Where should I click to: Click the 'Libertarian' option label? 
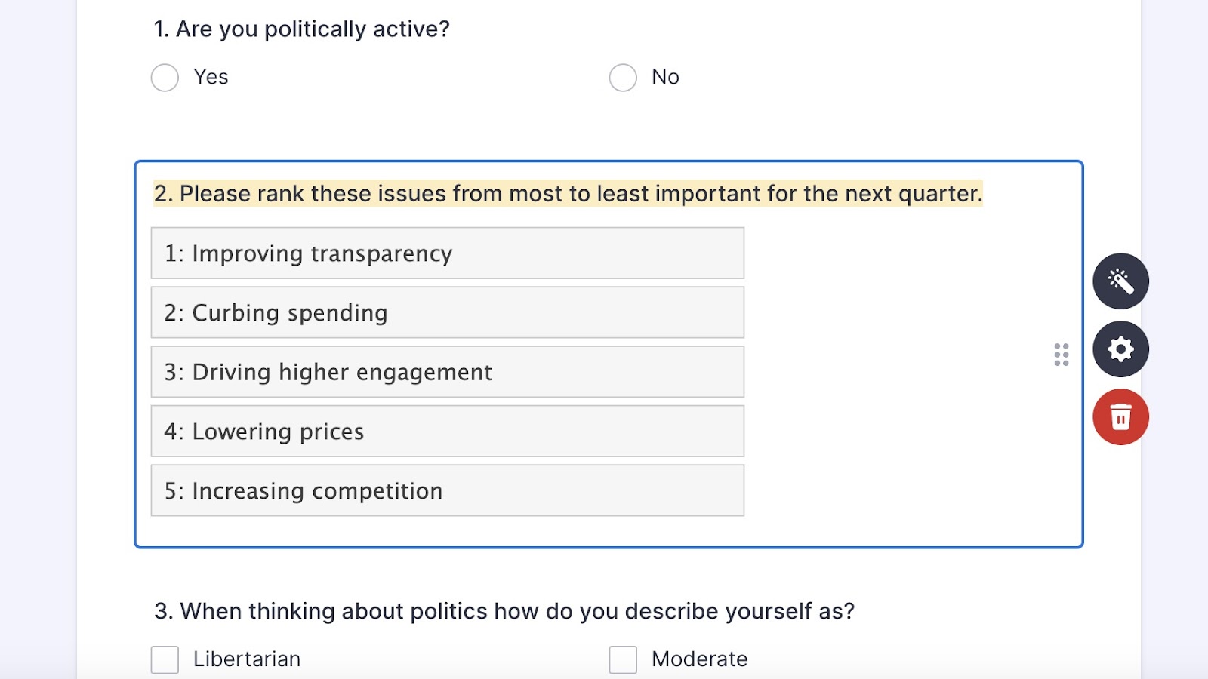(247, 659)
